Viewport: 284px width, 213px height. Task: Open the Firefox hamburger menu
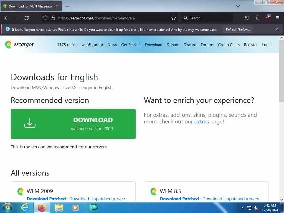click(x=277, y=18)
